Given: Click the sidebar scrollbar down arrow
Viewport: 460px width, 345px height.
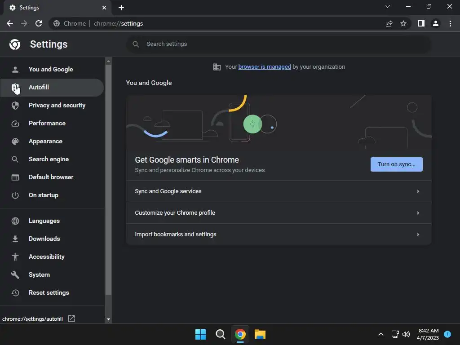Looking at the screenshot, I should pos(108,319).
